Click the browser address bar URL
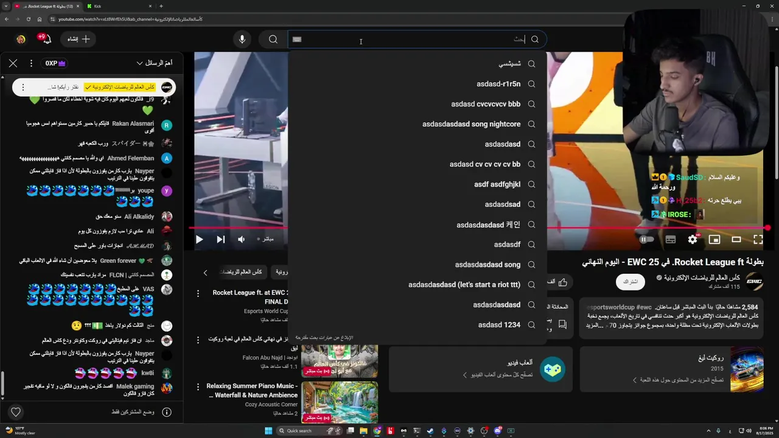Screen dimensions: 779x438 (x=130, y=19)
